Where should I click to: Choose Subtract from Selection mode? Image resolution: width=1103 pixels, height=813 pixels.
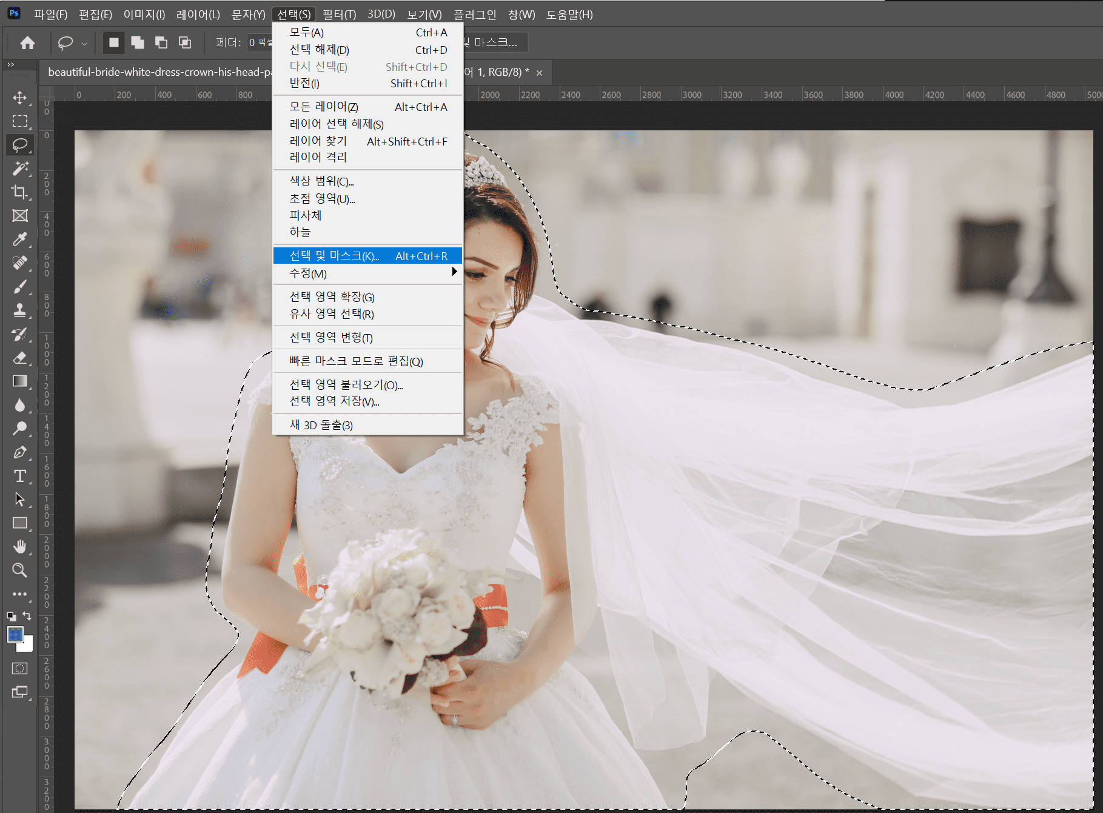coord(161,42)
